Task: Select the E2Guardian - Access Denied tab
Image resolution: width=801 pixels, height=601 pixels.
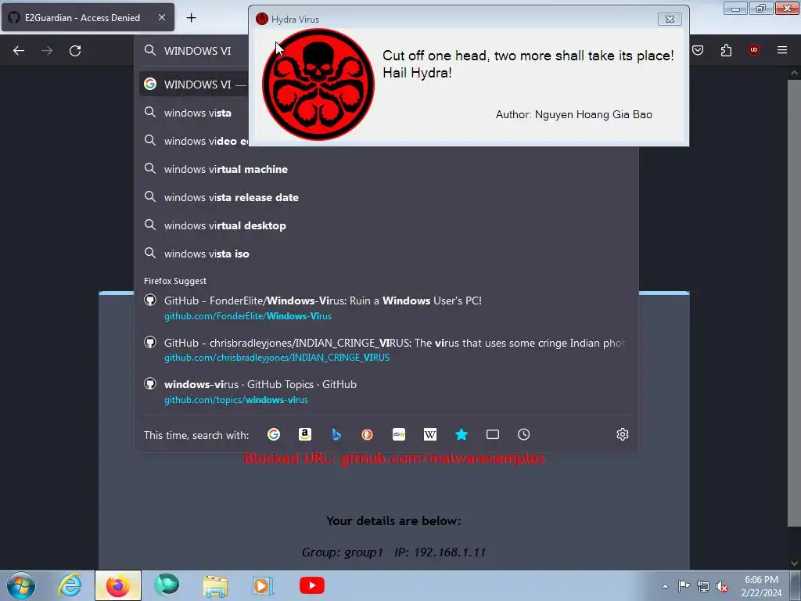Action: point(88,17)
